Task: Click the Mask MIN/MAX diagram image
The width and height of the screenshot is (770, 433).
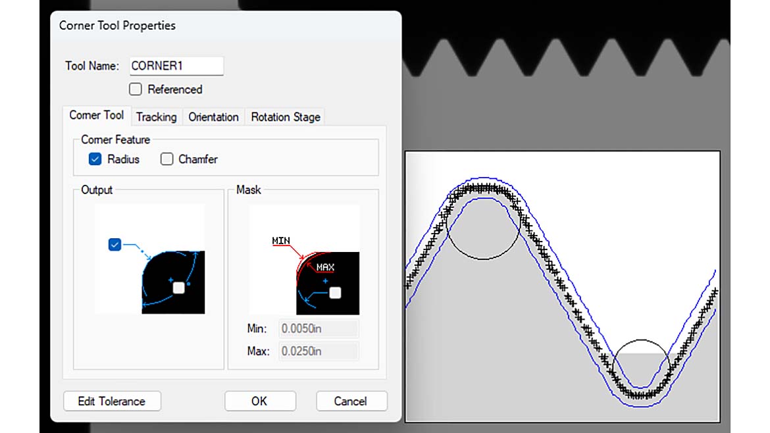Action: tap(304, 260)
